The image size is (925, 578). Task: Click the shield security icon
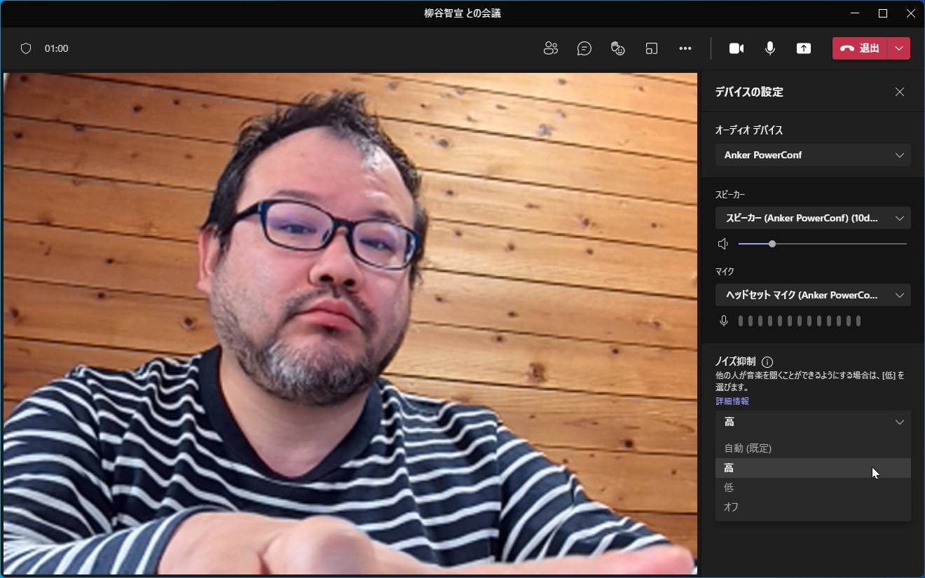26,48
